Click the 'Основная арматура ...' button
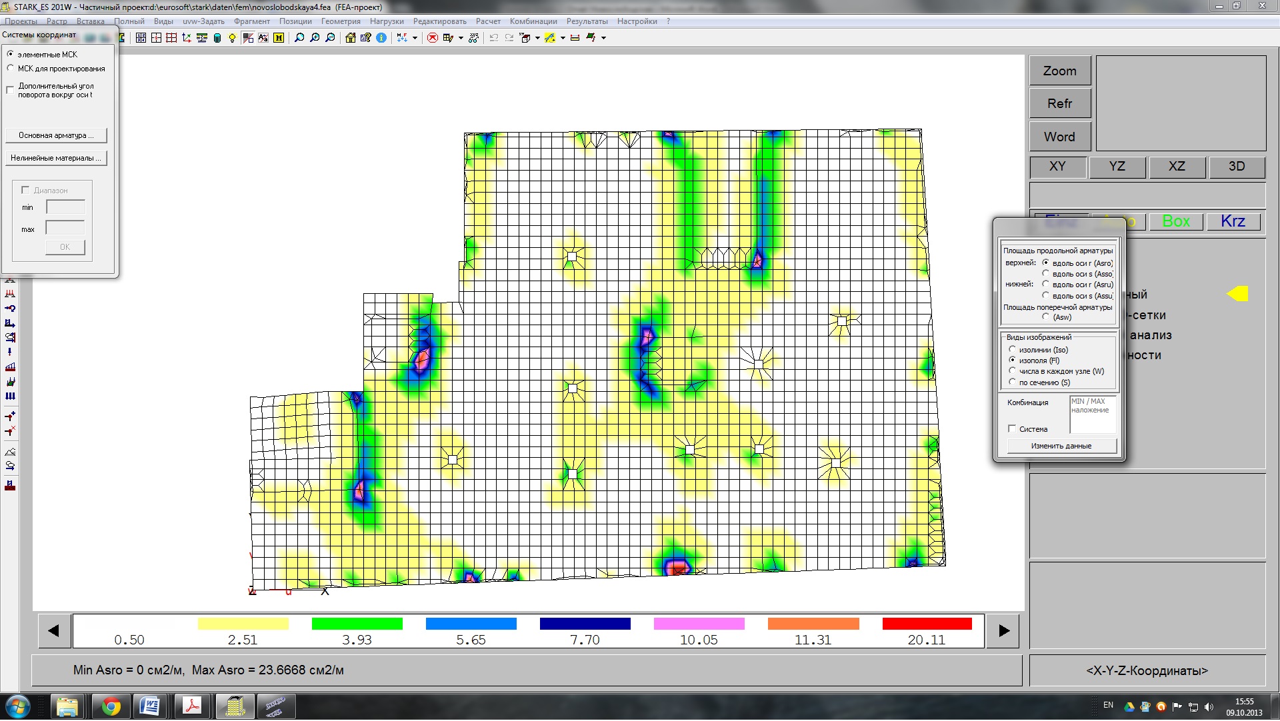Viewport: 1280px width, 721px height. 56,135
